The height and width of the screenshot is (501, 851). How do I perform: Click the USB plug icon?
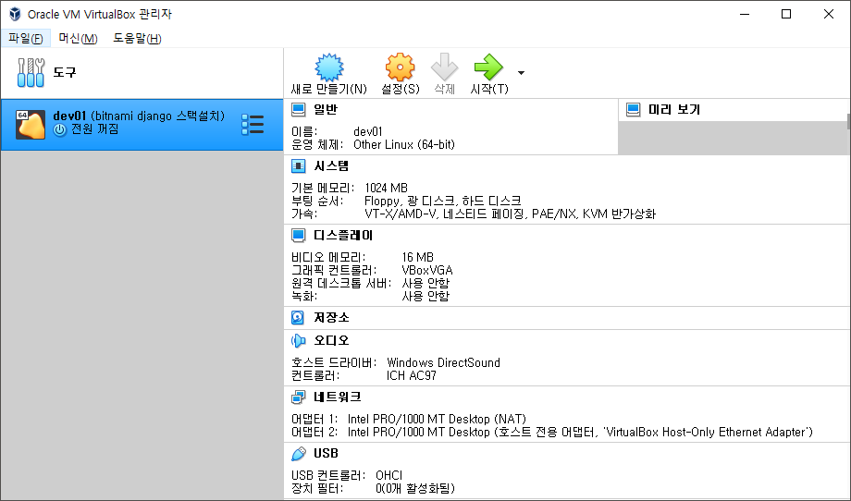click(298, 453)
